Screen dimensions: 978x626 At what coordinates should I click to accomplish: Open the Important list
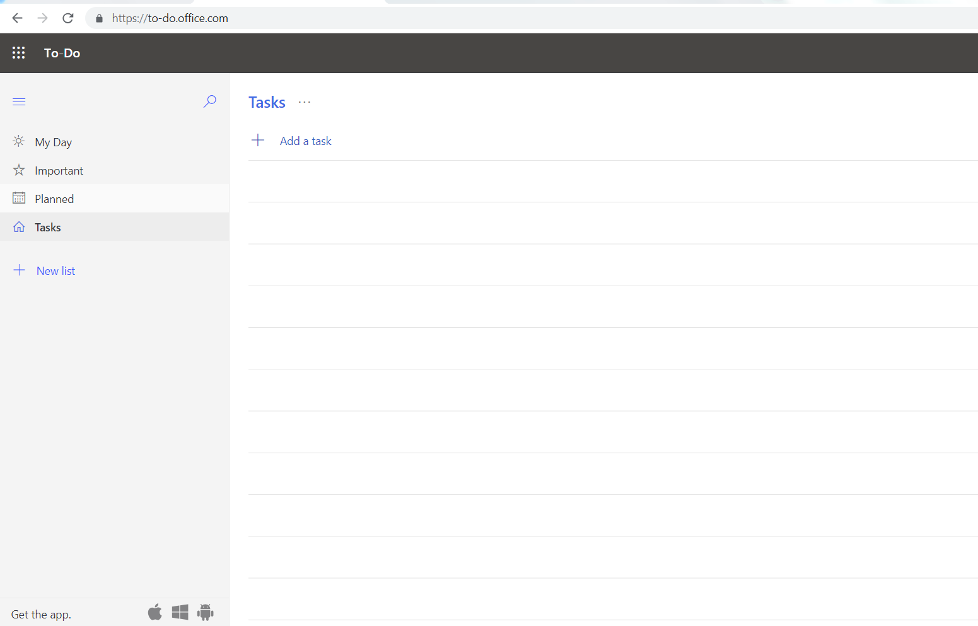pos(59,171)
